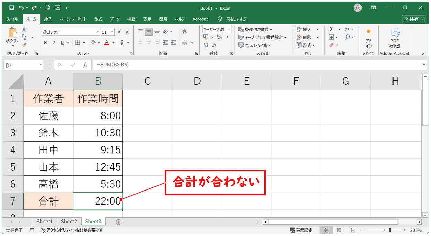The height and width of the screenshot is (236, 431).
Task: Apply comma style number format
Action: pos(227,37)
